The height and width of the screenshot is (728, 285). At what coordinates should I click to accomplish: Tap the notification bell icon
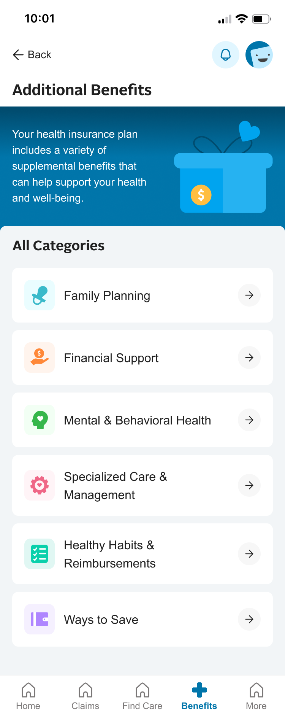[226, 55]
